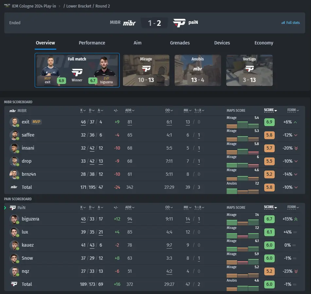Viewport: 311px width, 294px height.
Task: Click the MAPS SCORE header in MIBR scoreboard
Action: (x=236, y=110)
